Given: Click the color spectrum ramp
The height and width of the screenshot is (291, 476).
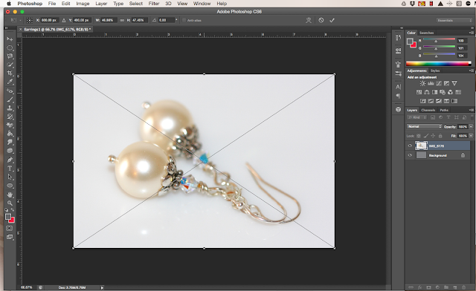Looking at the screenshot, I should pyautogui.click(x=439, y=63).
